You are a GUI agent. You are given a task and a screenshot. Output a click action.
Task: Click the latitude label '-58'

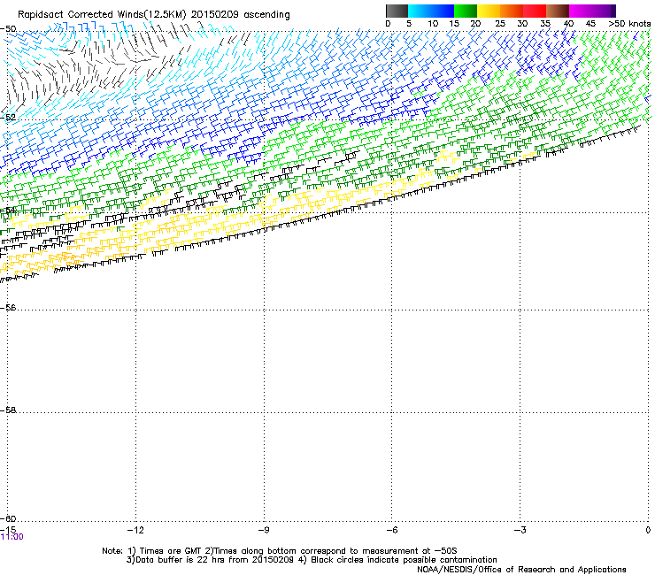[x=8, y=410]
